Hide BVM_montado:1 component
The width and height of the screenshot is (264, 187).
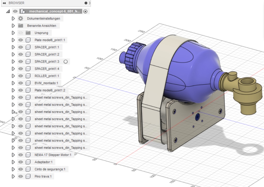tap(21, 83)
